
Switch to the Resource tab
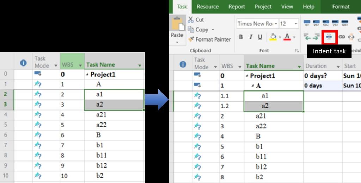207,7
